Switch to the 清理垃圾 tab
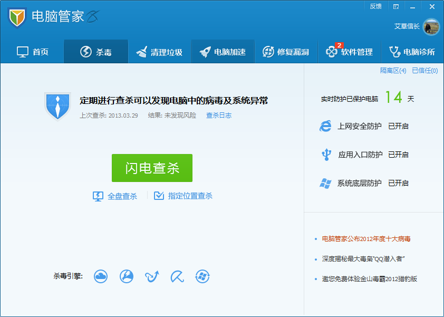Viewport: 444px width, 317px height. coord(159,52)
